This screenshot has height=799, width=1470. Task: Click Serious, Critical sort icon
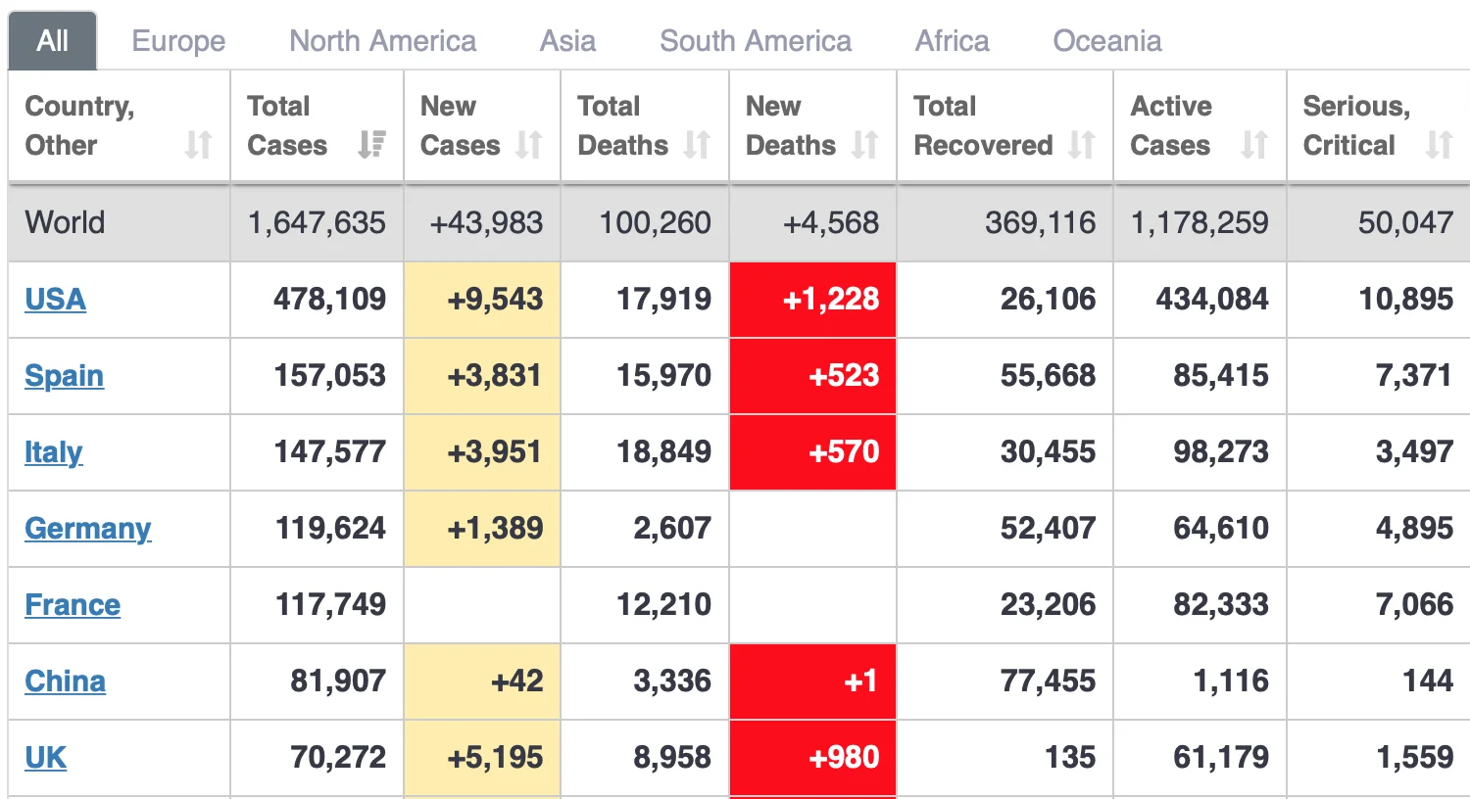click(x=1439, y=145)
